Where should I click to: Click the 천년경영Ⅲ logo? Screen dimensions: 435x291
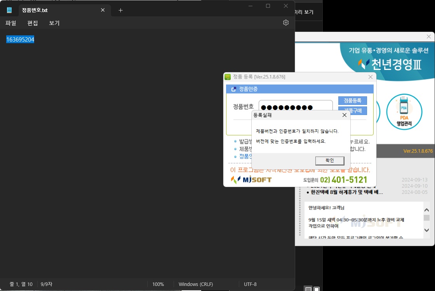(x=390, y=64)
